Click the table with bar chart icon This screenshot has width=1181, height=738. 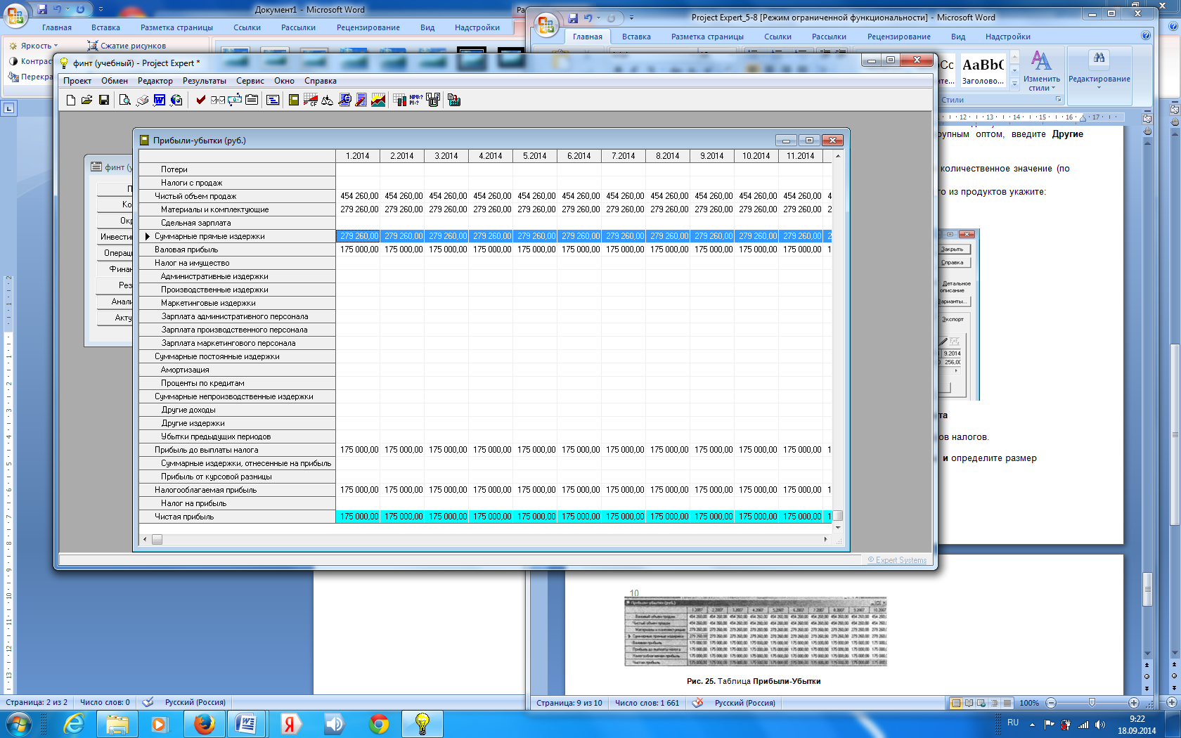399,101
